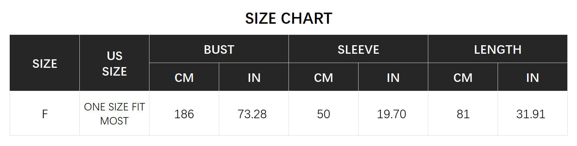Click the SLEEVE header cell
Viewport: 577px width, 146px height.
pyautogui.click(x=358, y=49)
